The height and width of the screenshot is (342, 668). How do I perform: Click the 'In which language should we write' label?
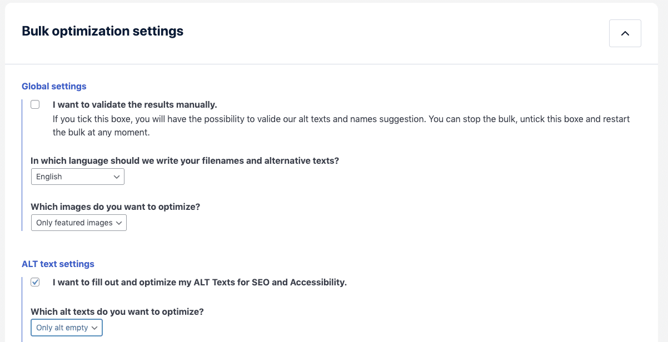coord(185,160)
